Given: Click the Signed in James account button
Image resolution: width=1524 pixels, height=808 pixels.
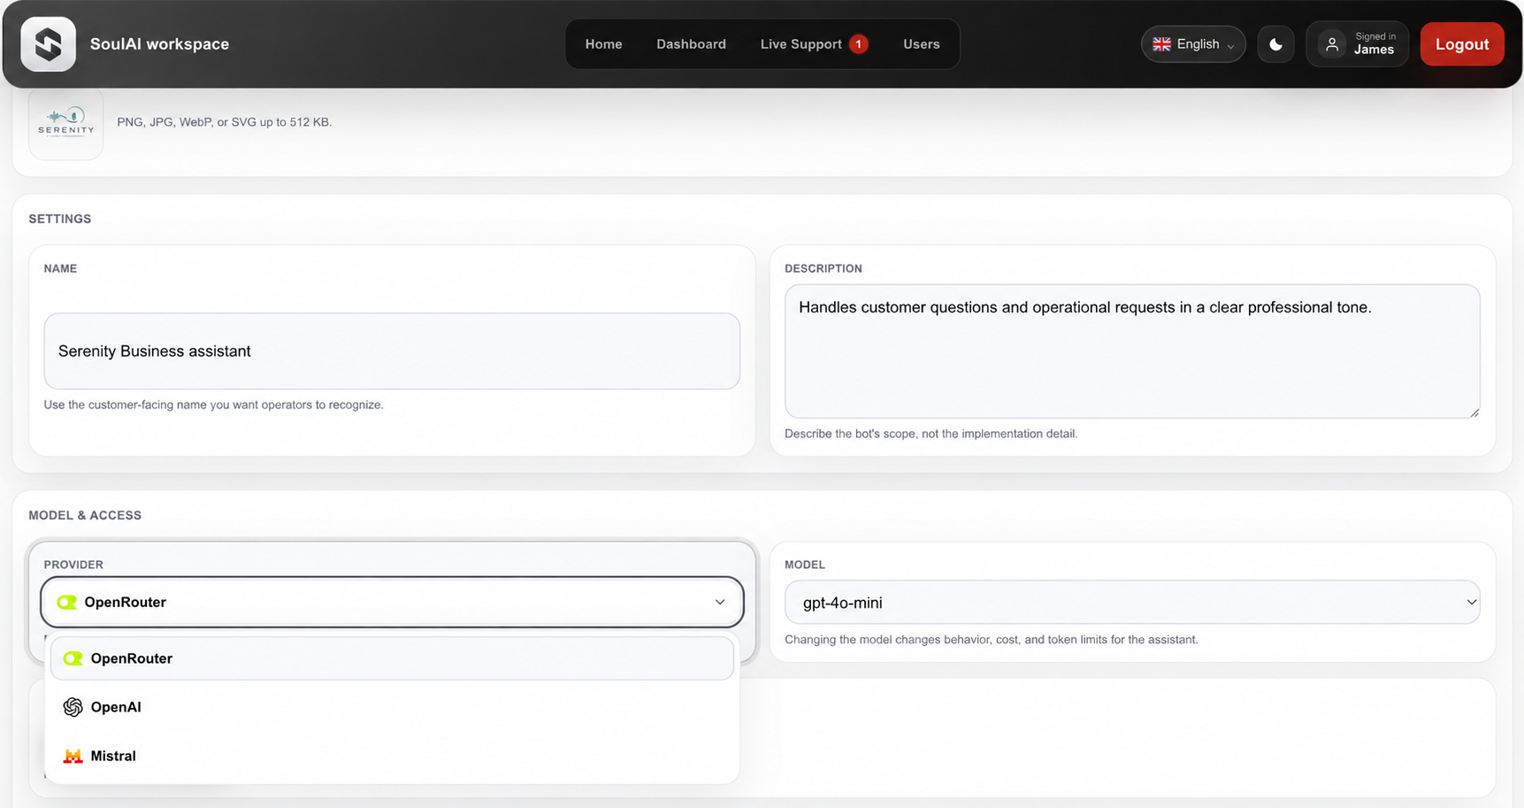Looking at the screenshot, I should point(1357,44).
